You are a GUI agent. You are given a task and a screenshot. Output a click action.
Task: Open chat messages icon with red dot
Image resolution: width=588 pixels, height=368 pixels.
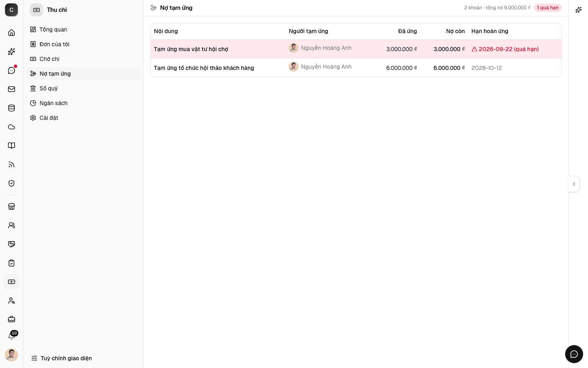[11, 70]
